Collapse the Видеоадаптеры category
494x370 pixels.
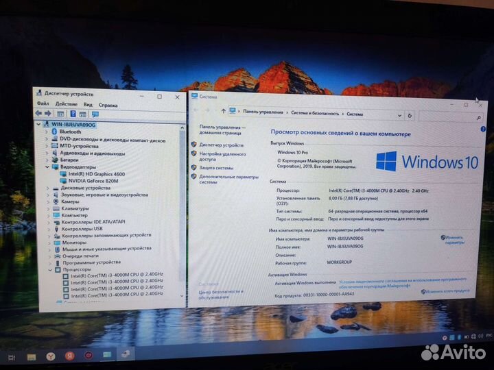click(47, 166)
